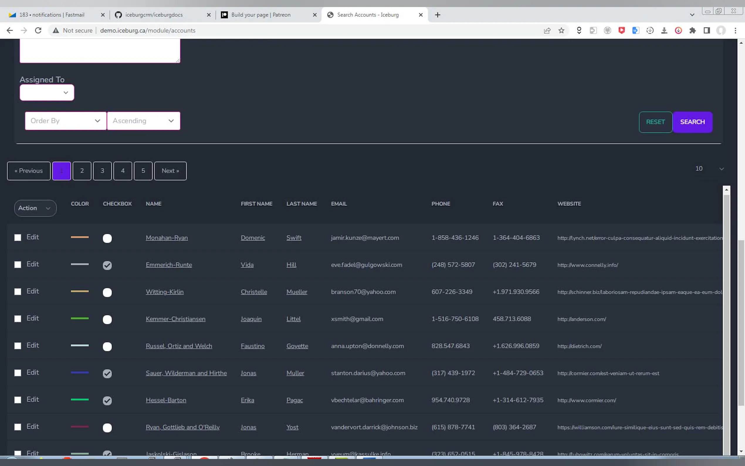This screenshot has width=745, height=466.
Task: Bookmark this page with the star icon
Action: (x=561, y=31)
